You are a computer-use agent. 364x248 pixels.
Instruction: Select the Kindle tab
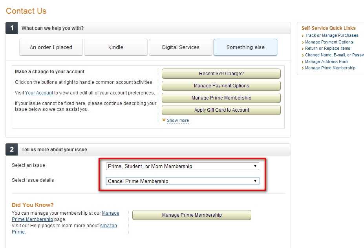coord(115,47)
